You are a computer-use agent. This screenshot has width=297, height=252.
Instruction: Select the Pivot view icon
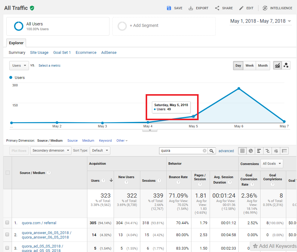(284, 151)
